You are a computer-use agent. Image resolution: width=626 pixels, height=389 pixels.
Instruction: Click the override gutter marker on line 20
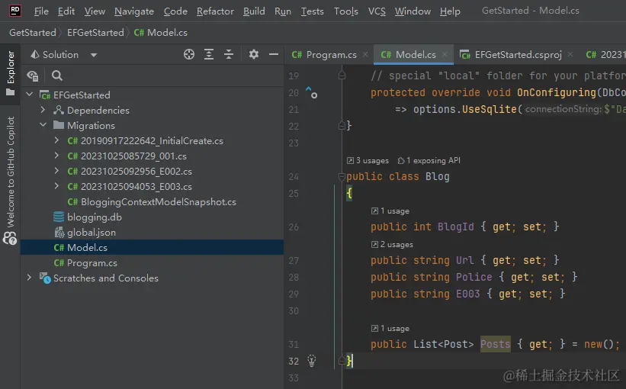coord(311,92)
